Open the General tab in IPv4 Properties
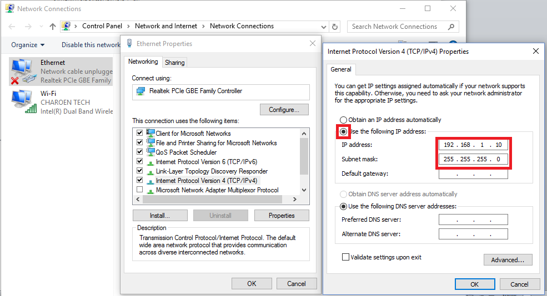Viewport: 547px width, 296px height. point(341,69)
